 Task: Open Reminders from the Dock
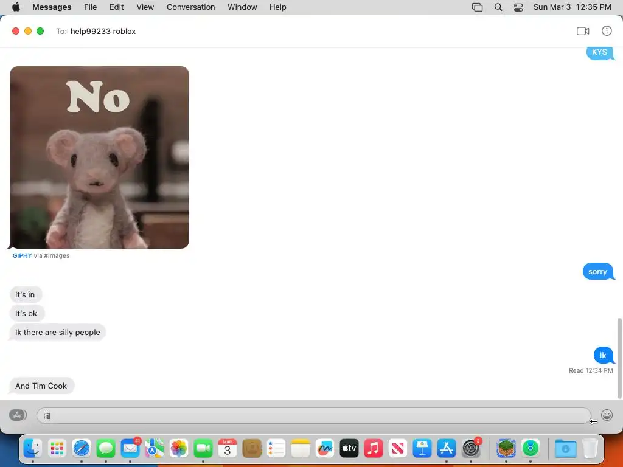tap(276, 448)
